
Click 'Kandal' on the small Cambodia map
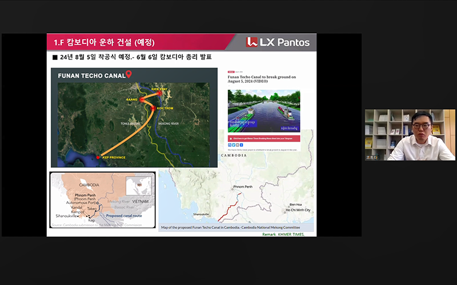[x=77, y=207]
